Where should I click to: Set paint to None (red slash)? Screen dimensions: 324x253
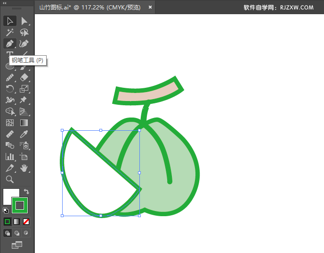pyautogui.click(x=26, y=222)
